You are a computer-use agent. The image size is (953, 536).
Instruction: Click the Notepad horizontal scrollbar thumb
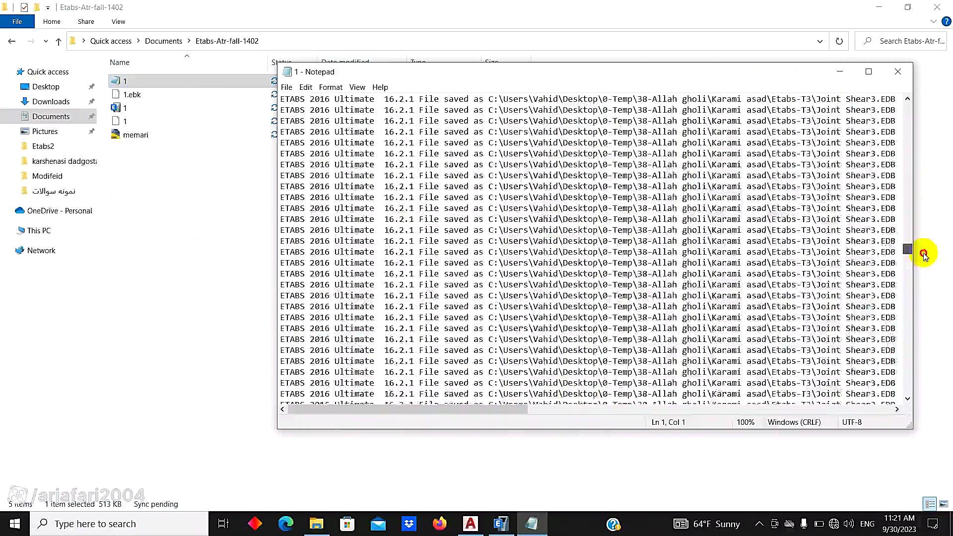[408, 409]
